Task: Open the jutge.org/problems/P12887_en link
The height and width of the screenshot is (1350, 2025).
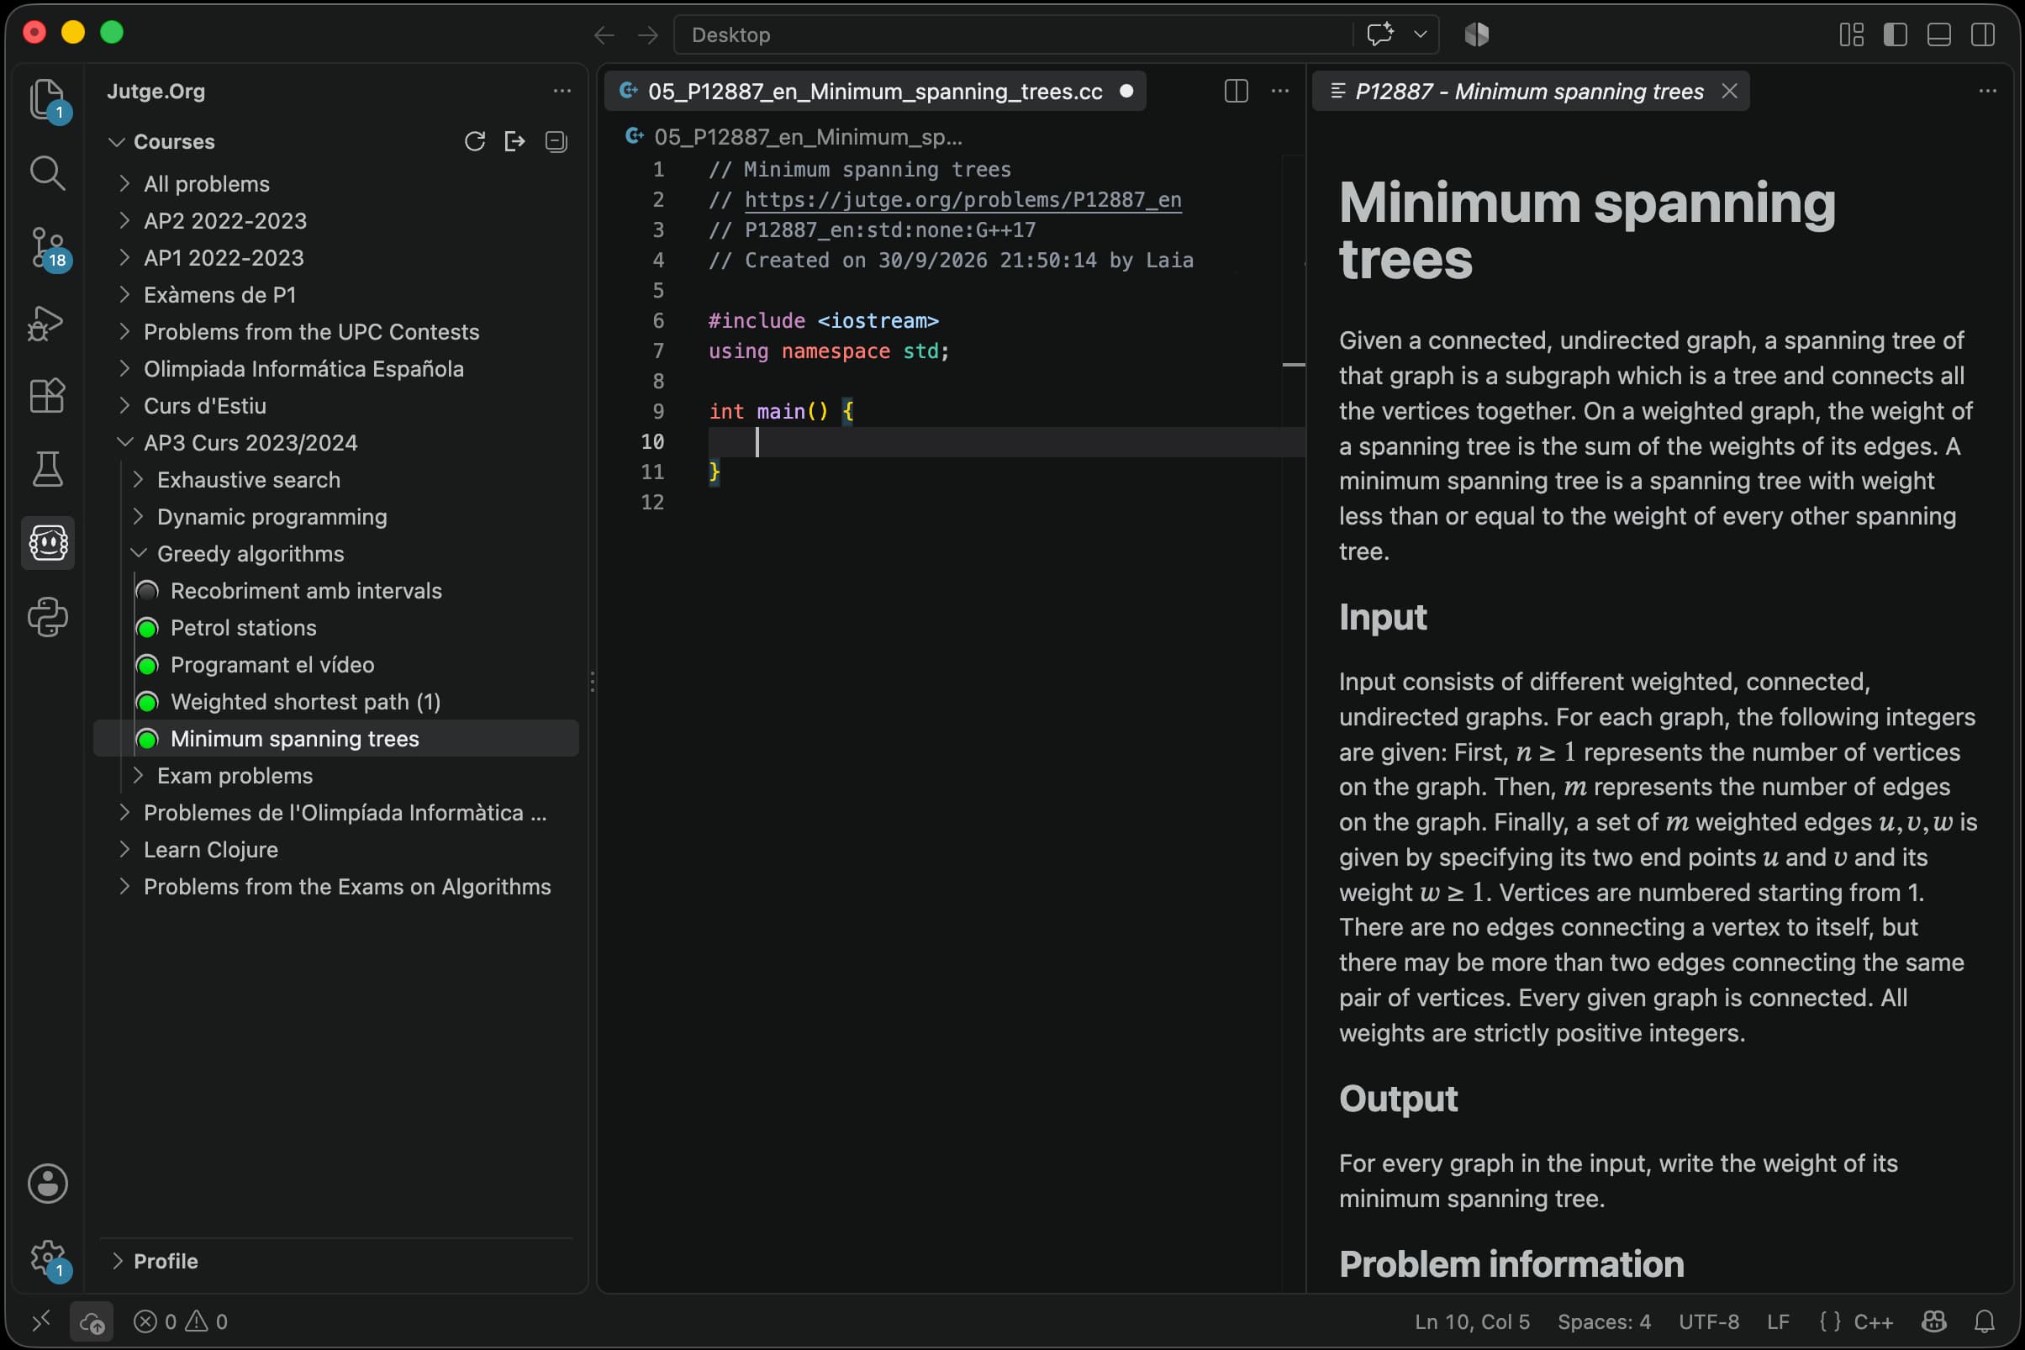Action: 962,200
